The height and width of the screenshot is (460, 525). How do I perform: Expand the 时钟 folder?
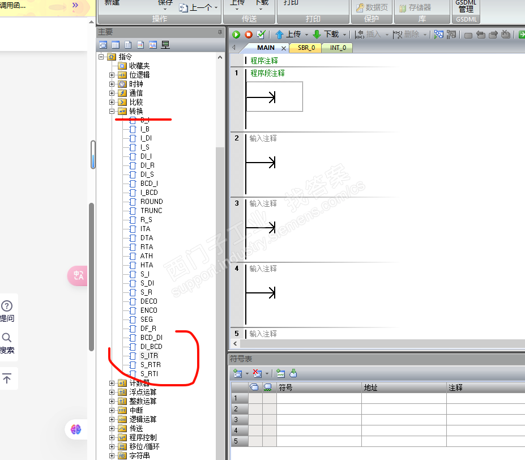(x=112, y=84)
